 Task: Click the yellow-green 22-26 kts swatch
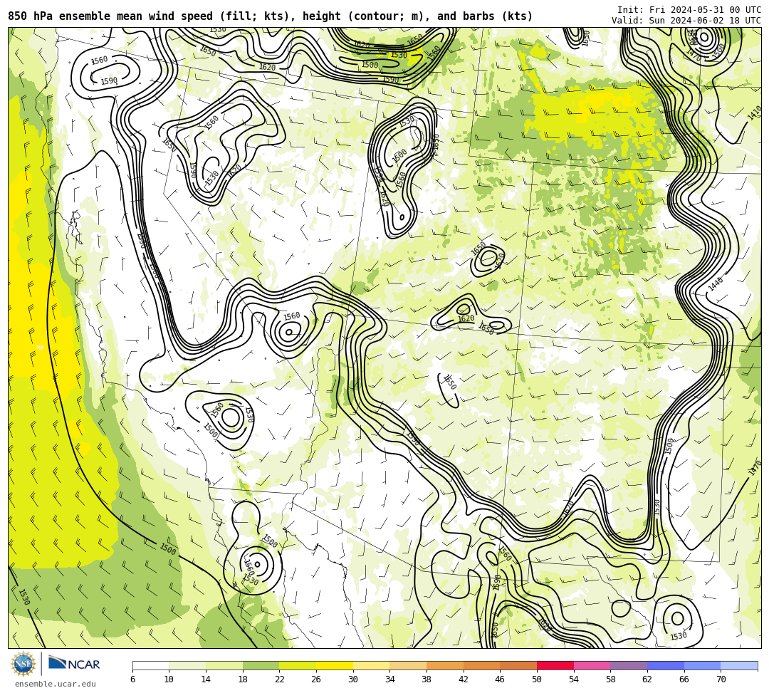(298, 665)
